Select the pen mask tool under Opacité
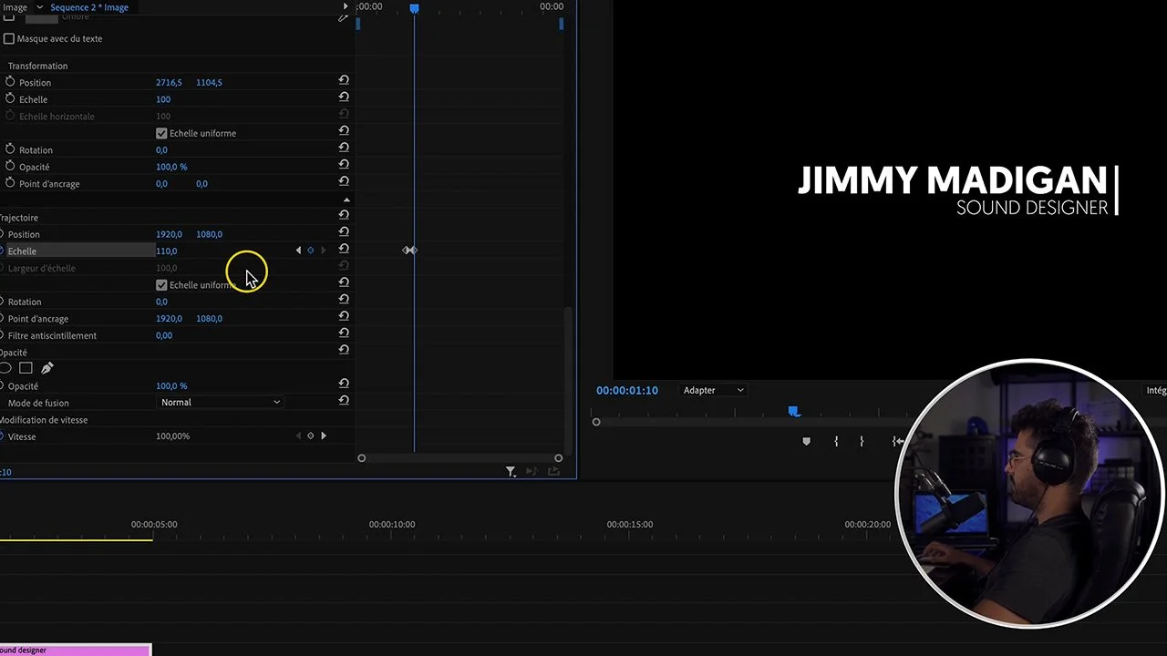The height and width of the screenshot is (656, 1167). click(x=47, y=368)
